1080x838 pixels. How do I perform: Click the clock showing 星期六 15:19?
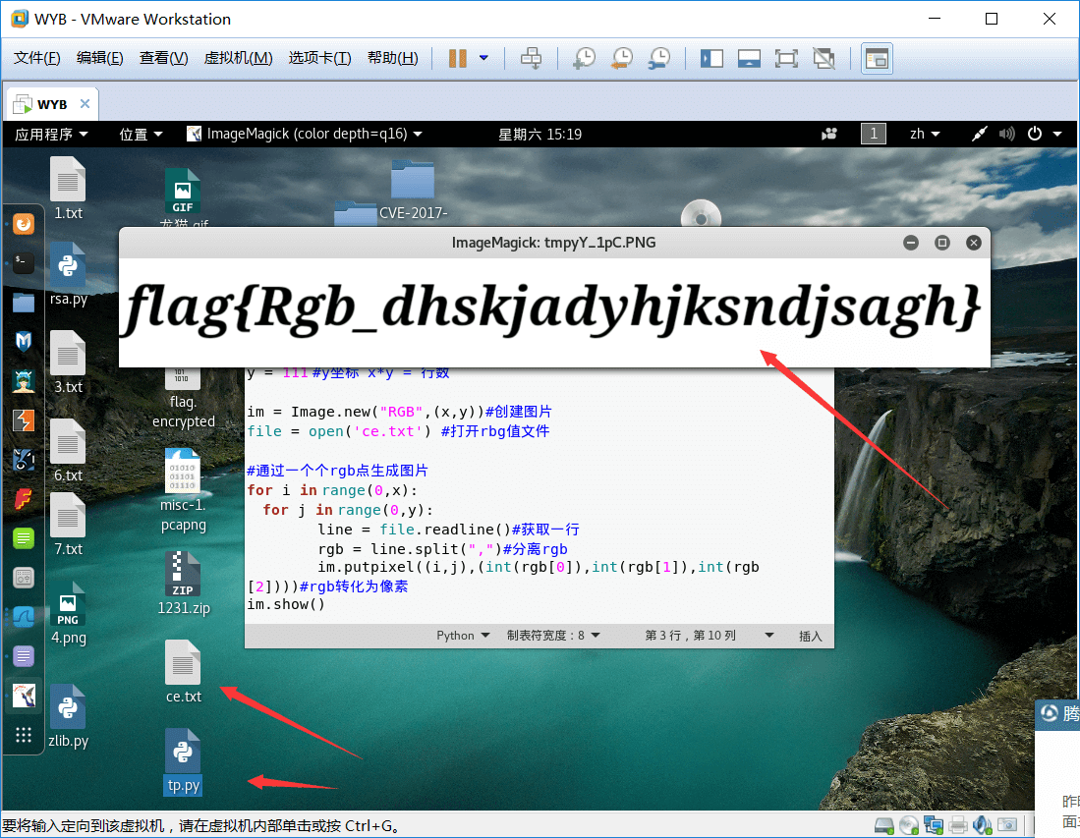click(x=540, y=134)
